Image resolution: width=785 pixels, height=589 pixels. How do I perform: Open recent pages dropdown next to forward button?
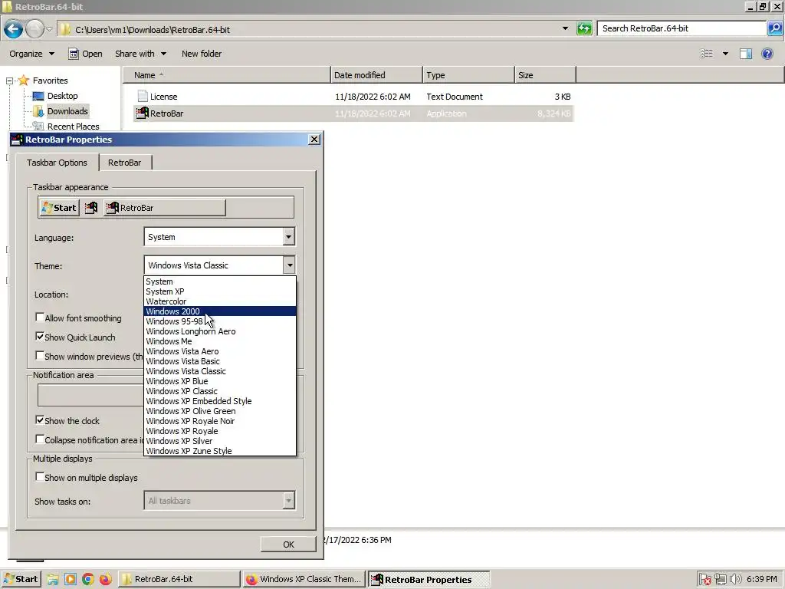50,29
